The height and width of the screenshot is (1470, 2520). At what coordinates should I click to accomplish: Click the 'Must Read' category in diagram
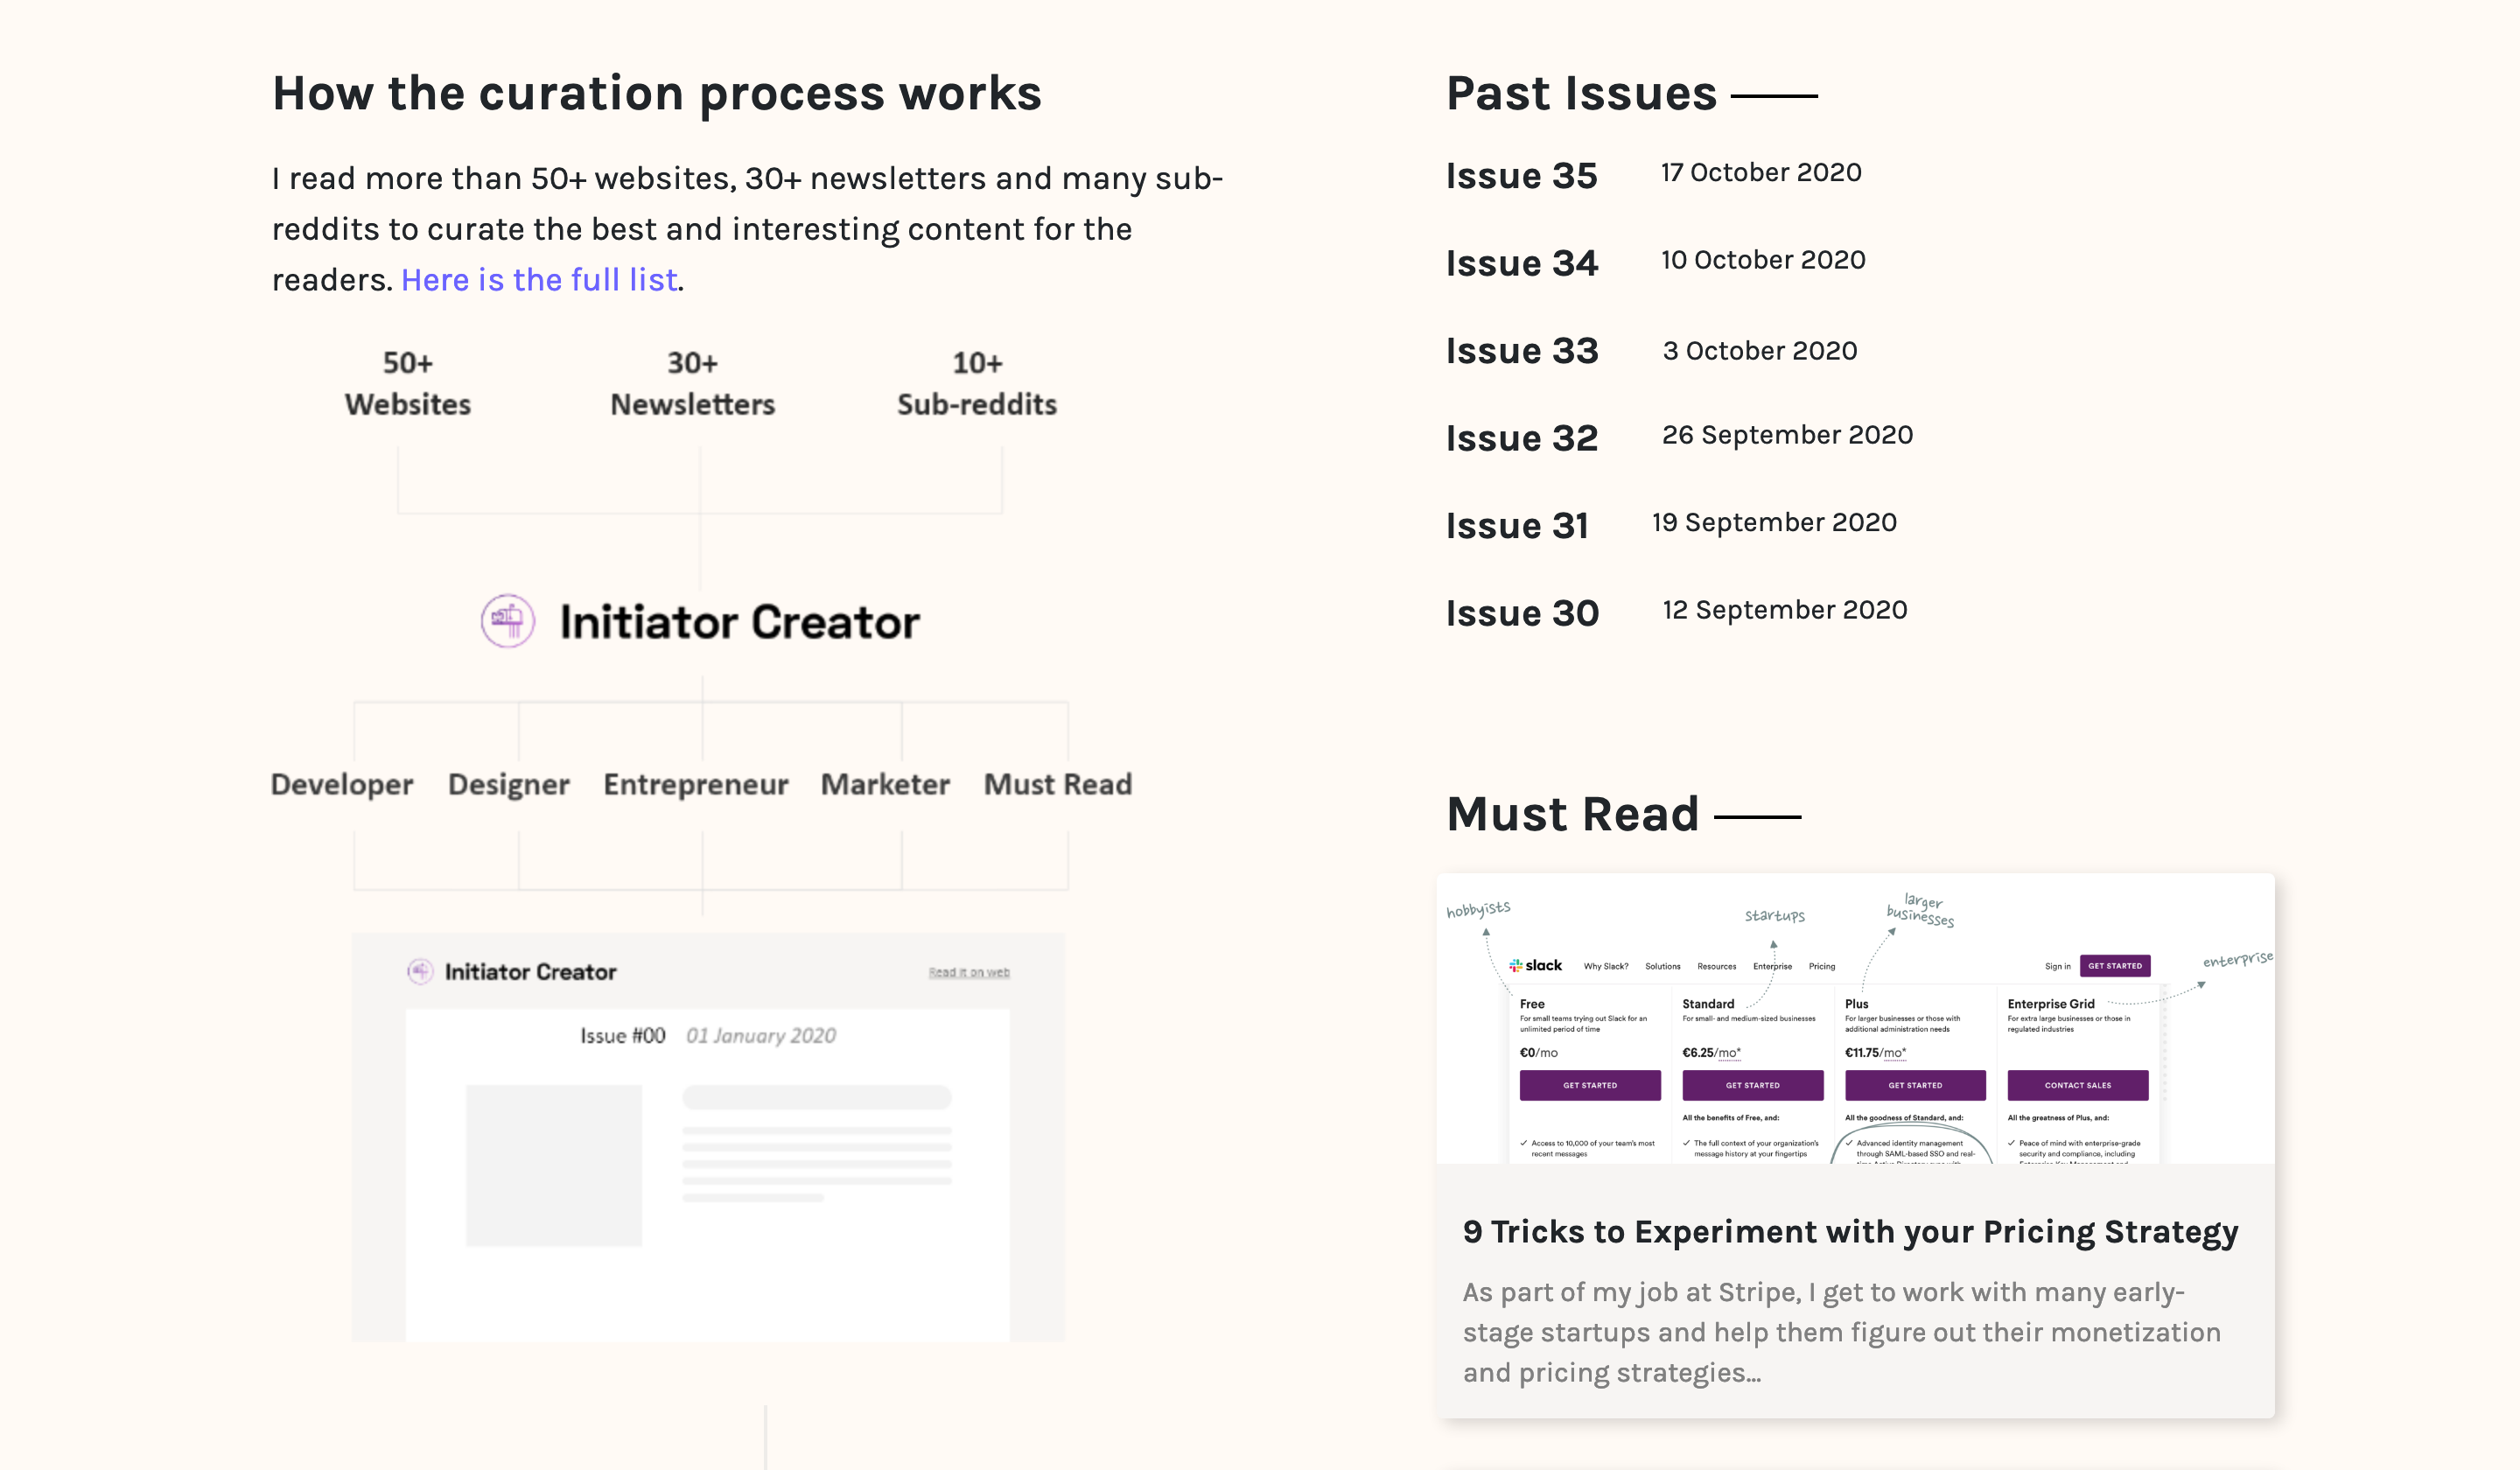[1058, 785]
